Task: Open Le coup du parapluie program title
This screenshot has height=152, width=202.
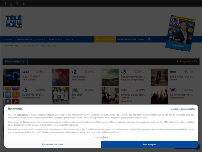Action: tap(133, 95)
